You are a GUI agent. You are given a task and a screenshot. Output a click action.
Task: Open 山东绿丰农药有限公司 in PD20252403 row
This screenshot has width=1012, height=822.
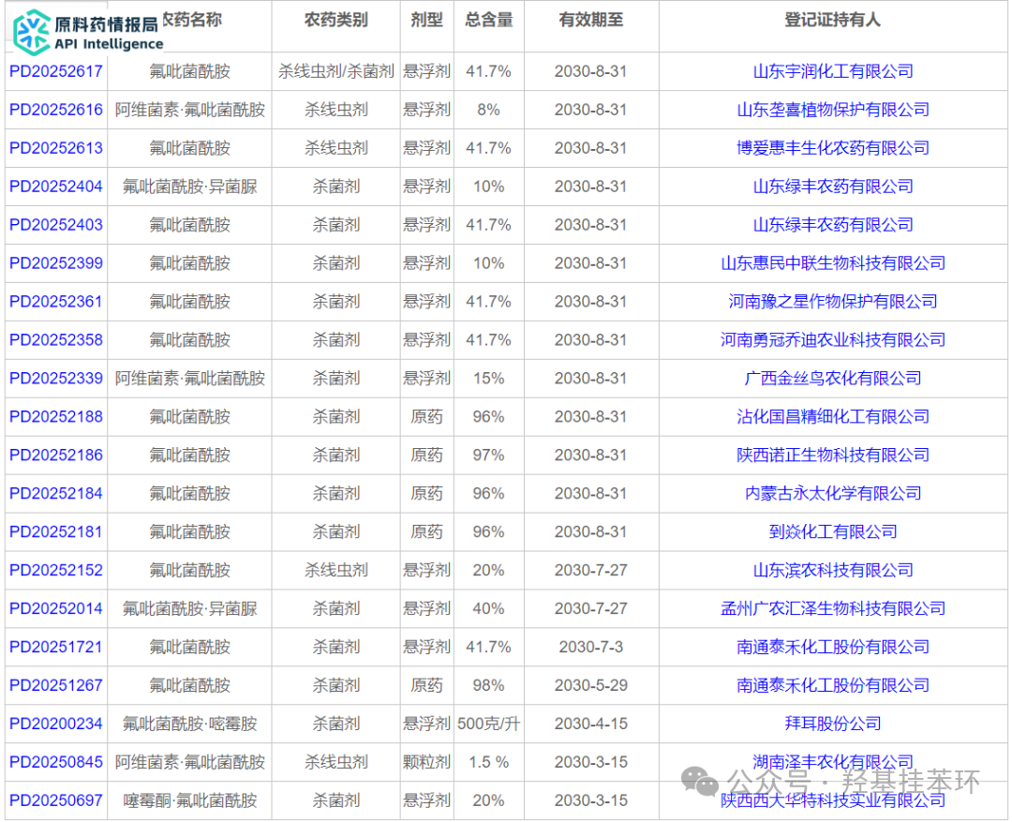[x=833, y=225]
